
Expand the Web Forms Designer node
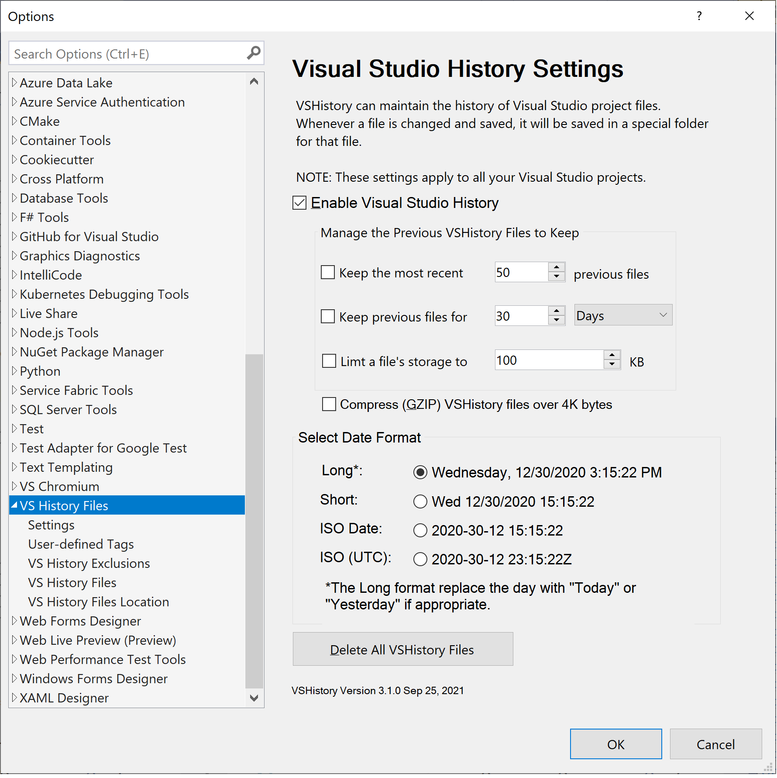[14, 621]
